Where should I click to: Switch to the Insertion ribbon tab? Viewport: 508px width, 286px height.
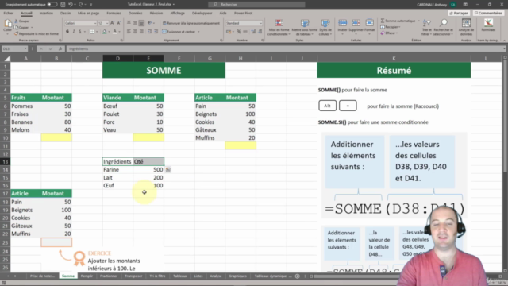[46, 13]
